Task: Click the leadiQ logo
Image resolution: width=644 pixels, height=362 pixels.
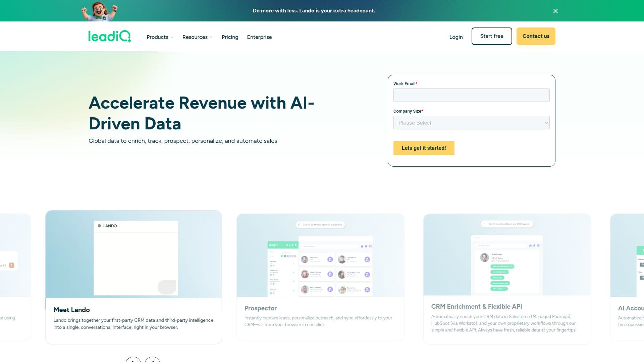Action: 109,36
